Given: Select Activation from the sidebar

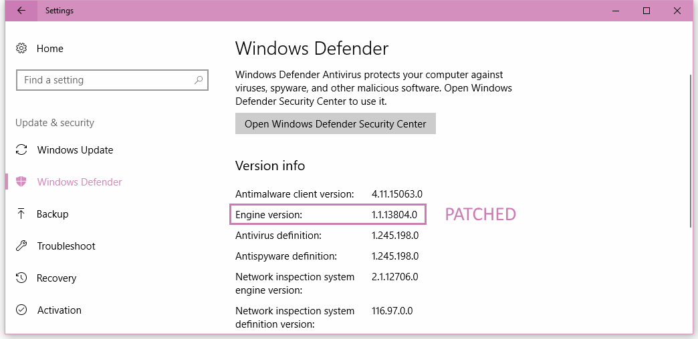Looking at the screenshot, I should pyautogui.click(x=60, y=310).
